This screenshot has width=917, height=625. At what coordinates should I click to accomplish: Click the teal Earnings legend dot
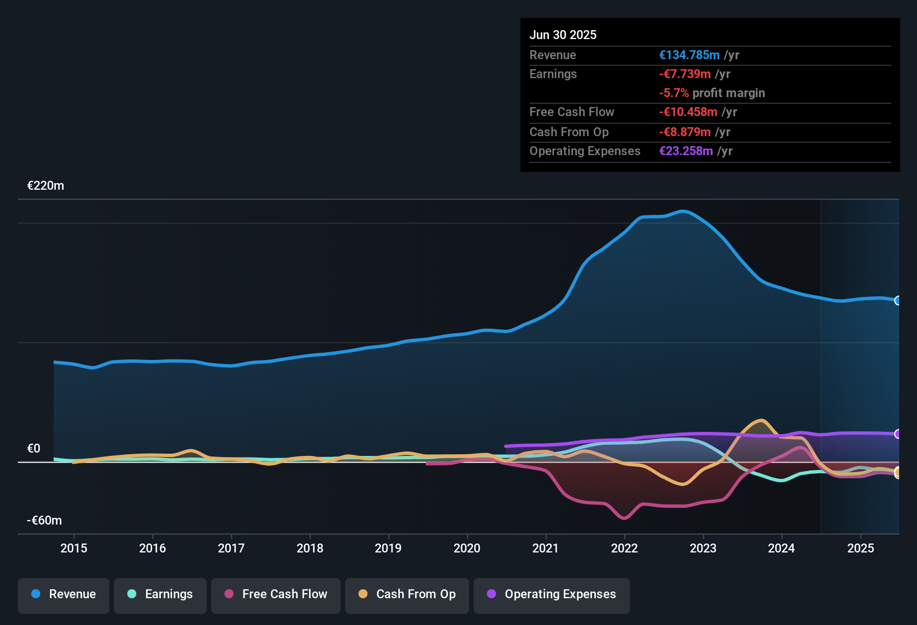[x=132, y=594]
